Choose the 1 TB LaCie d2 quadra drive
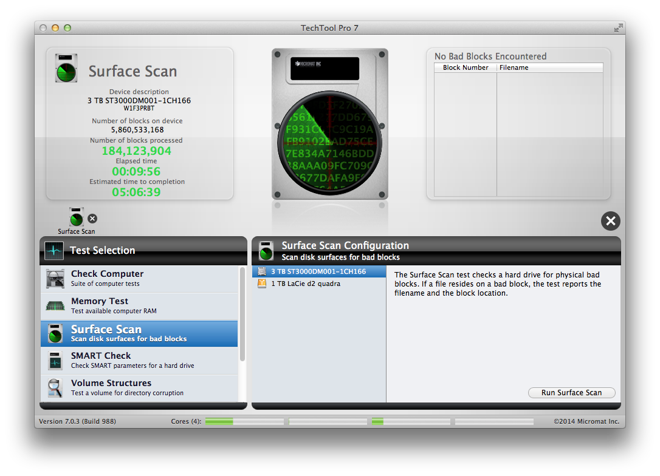The height and width of the screenshot is (476, 660). (305, 284)
